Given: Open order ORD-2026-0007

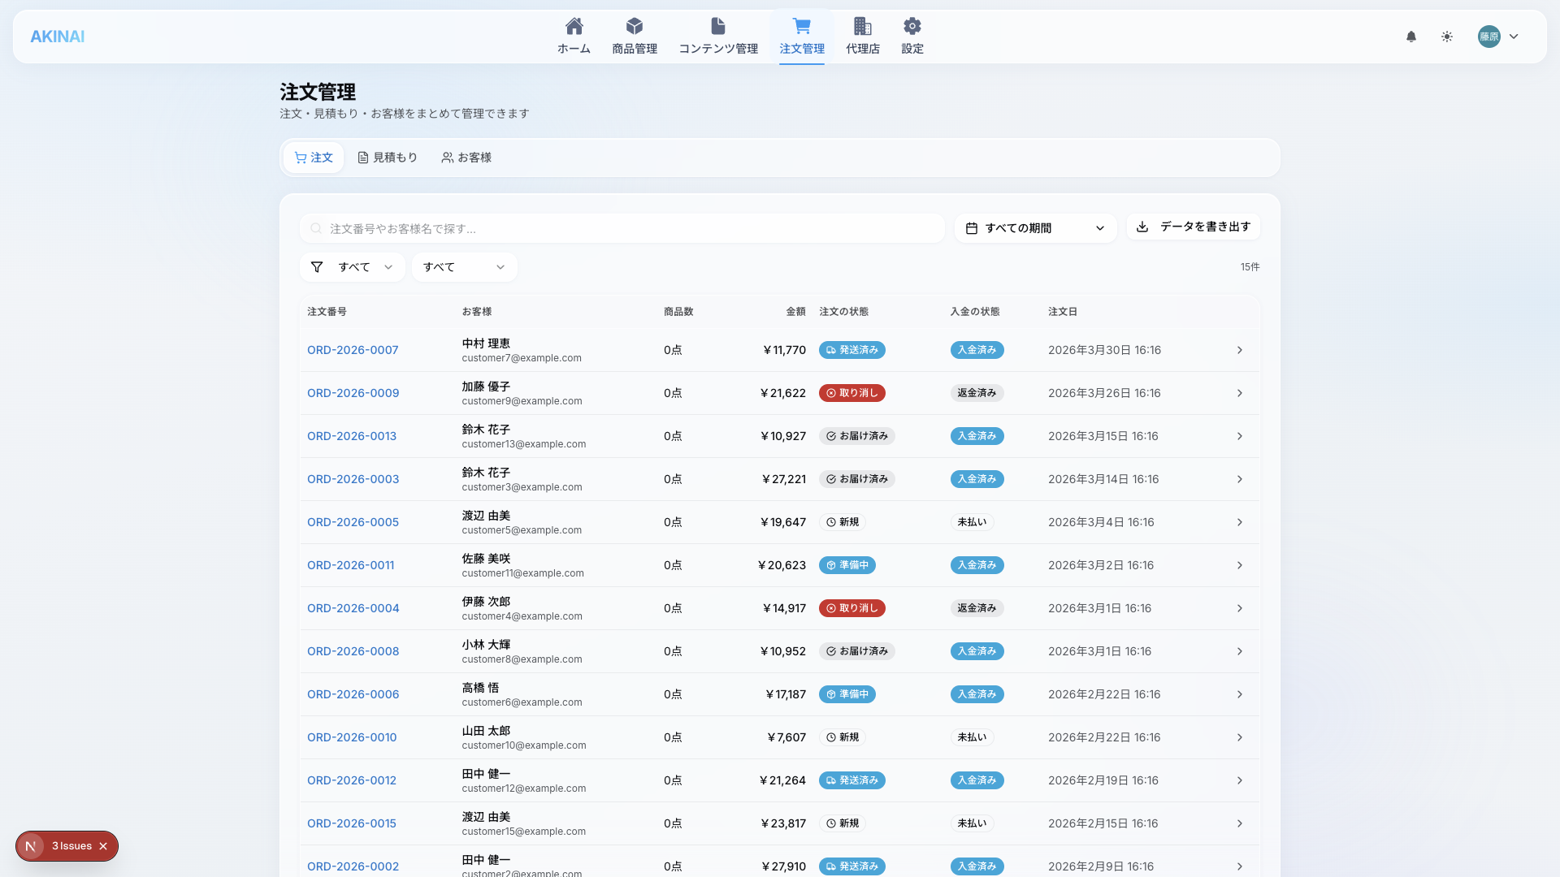Looking at the screenshot, I should pyautogui.click(x=353, y=350).
